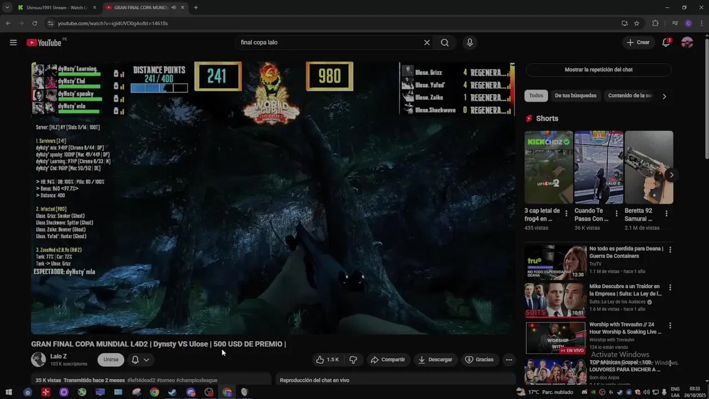Open options for '3 cap letal' short
Screen dimensions: 709x399
point(566,213)
